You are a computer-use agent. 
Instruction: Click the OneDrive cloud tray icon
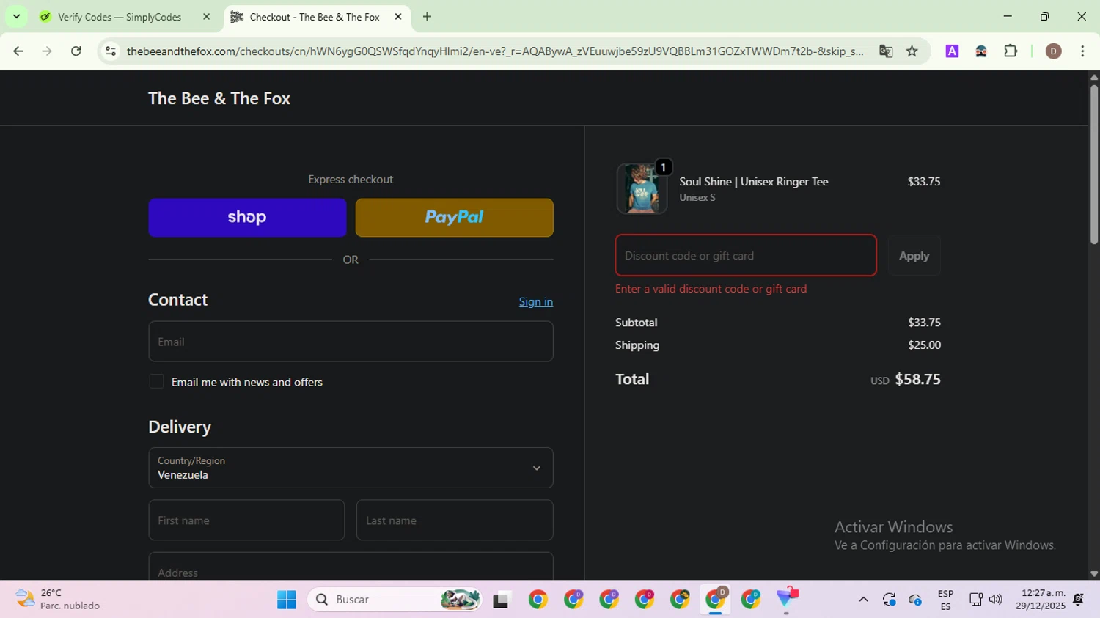tap(915, 600)
